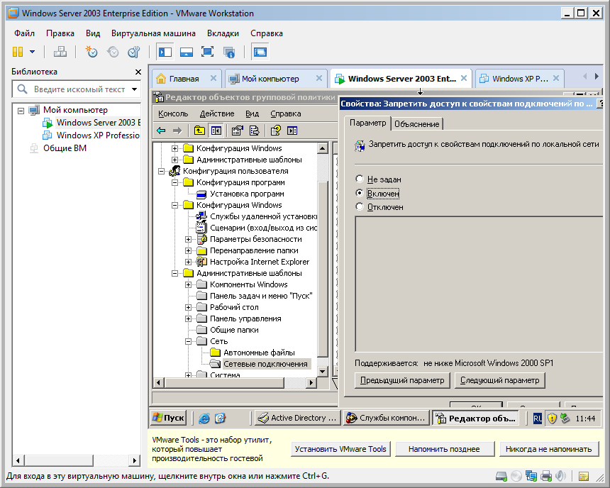Image resolution: width=610 pixels, height=488 pixels.
Task: Open the Действие menu in policy editor
Action: tap(216, 113)
